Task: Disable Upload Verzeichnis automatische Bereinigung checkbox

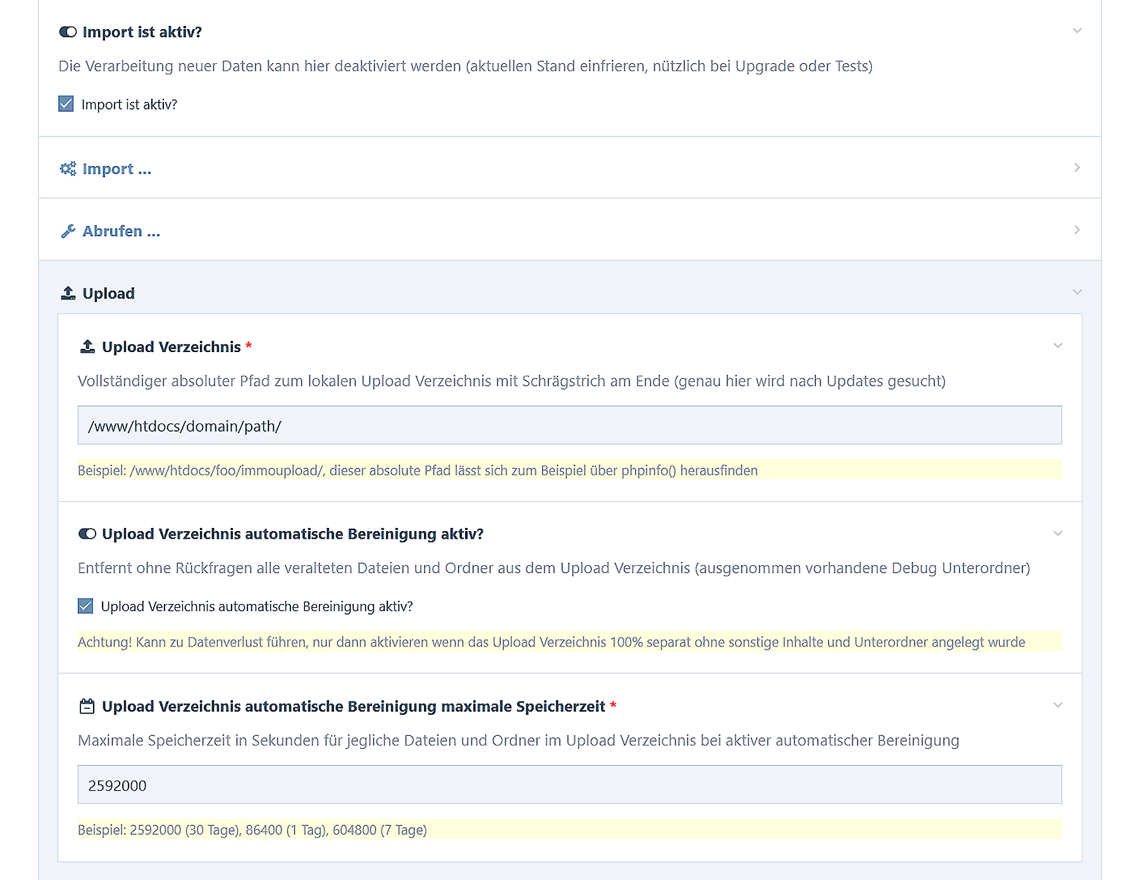Action: pyautogui.click(x=85, y=607)
